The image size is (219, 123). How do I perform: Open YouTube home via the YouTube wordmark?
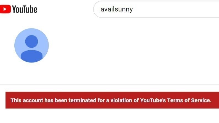coord(25,9)
